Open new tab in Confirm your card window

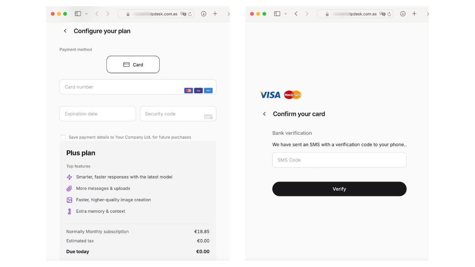[x=414, y=14]
